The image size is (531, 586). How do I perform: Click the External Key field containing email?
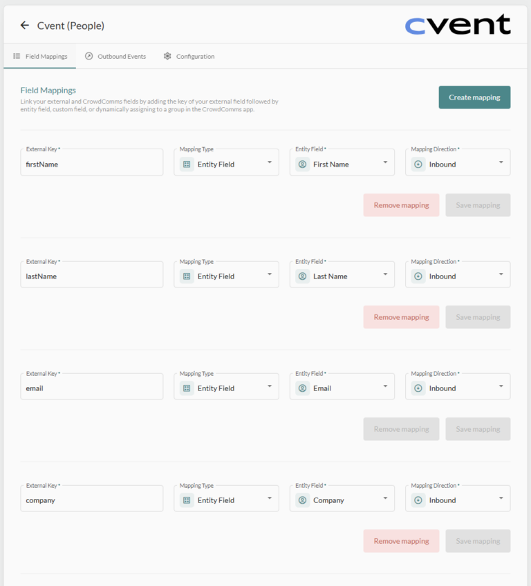click(92, 386)
